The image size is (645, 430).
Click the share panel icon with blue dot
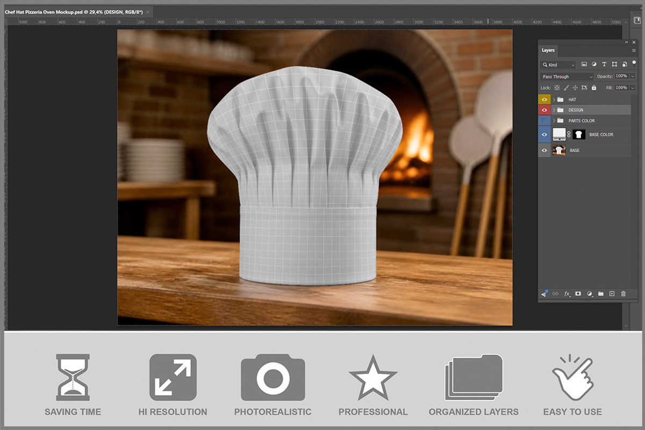coord(545,293)
